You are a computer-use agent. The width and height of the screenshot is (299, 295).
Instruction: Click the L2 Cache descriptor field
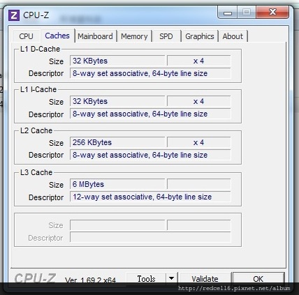point(150,155)
